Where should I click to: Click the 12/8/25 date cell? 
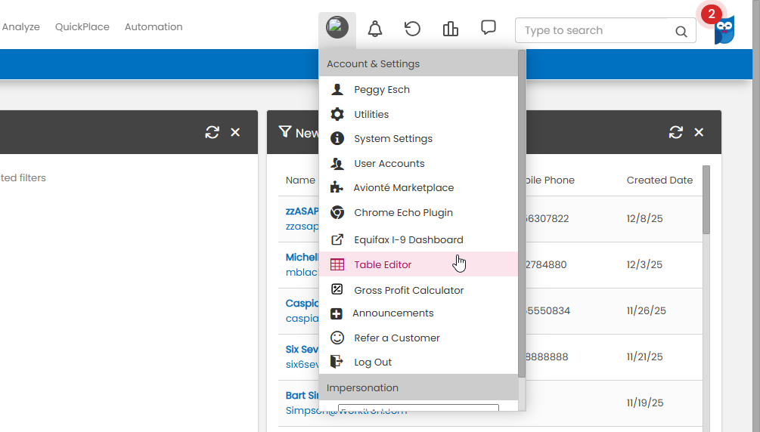[x=644, y=218]
